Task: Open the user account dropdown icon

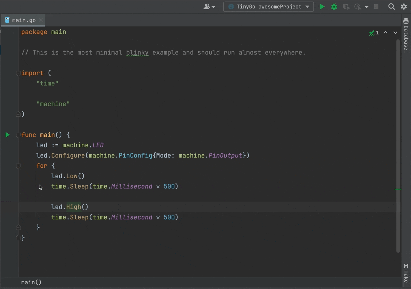Action: pyautogui.click(x=209, y=7)
